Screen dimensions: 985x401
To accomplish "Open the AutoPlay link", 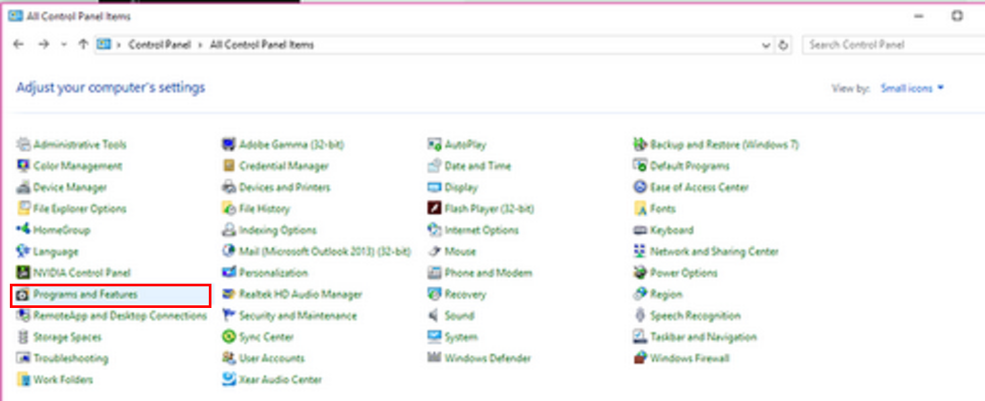I will point(466,144).
